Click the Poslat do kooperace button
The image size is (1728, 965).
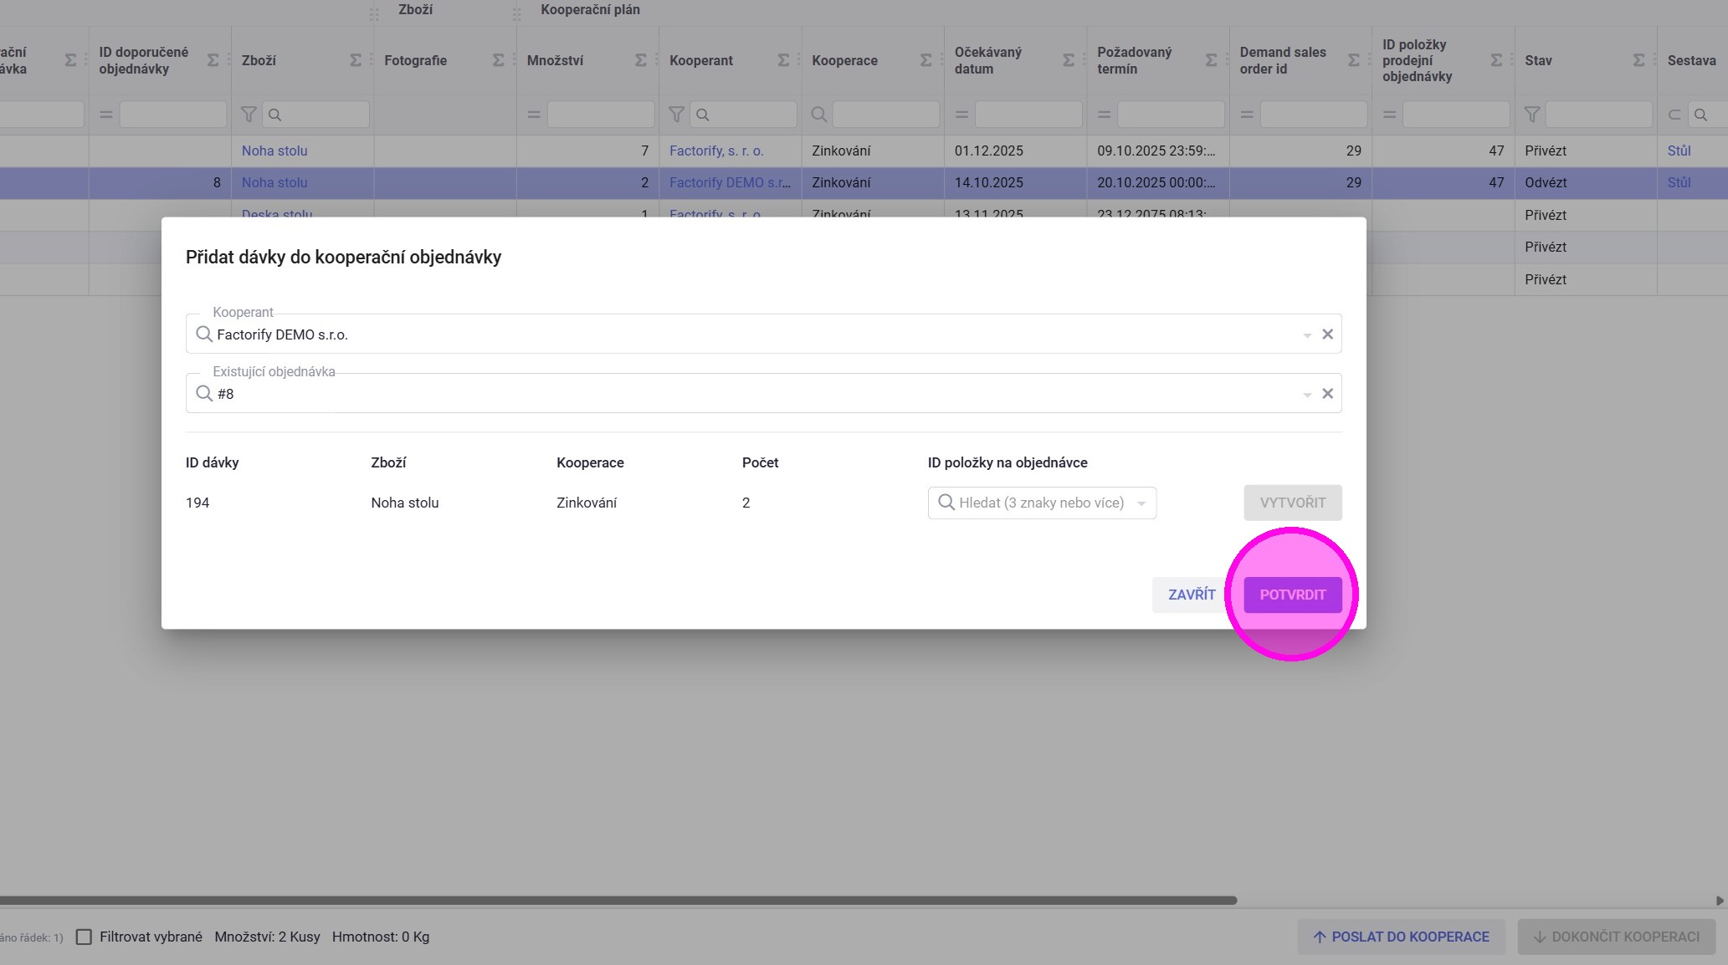(x=1401, y=937)
